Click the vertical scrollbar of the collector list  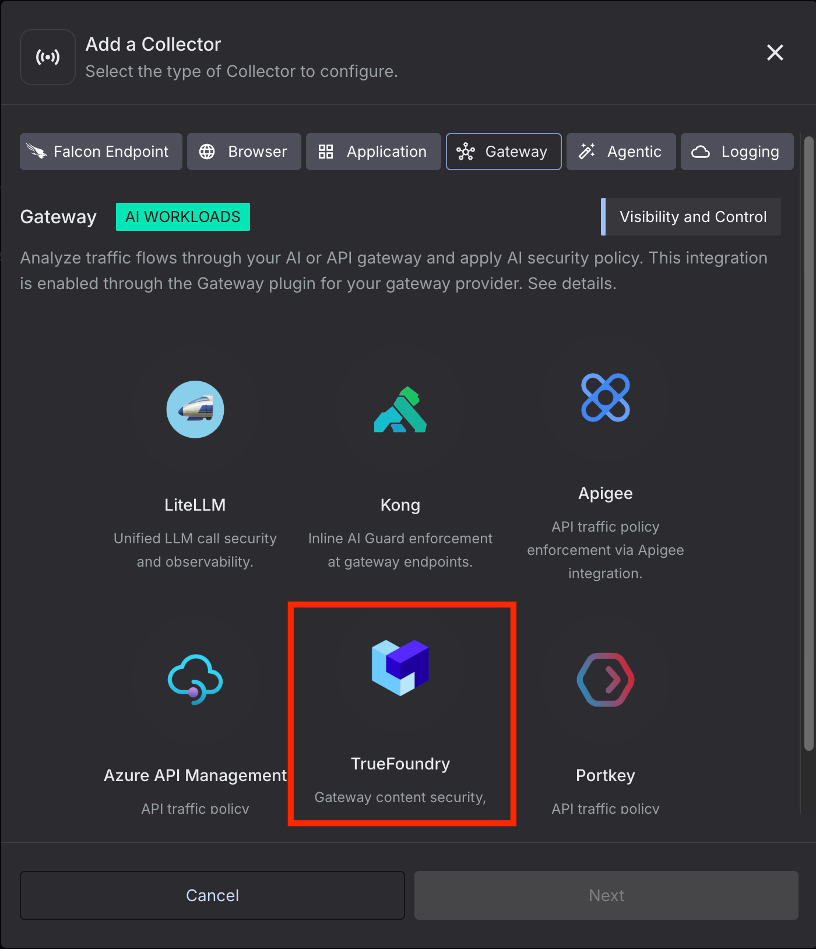(808, 443)
